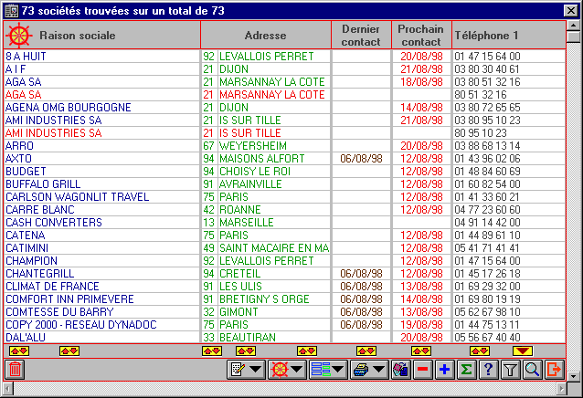Click the vertical scrollbar up arrow
The width and height of the screenshot is (583, 398).
point(573,26)
